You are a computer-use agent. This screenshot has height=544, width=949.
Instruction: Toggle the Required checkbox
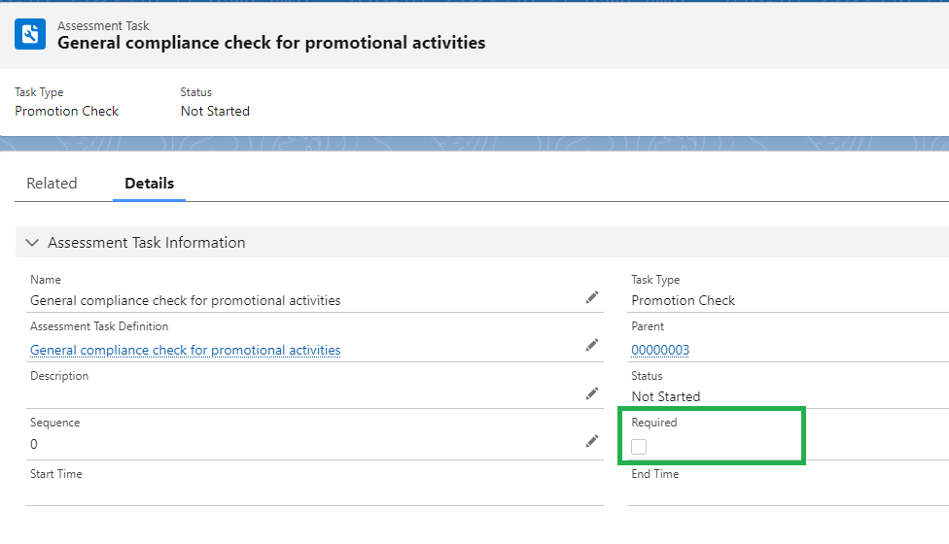pyautogui.click(x=639, y=447)
